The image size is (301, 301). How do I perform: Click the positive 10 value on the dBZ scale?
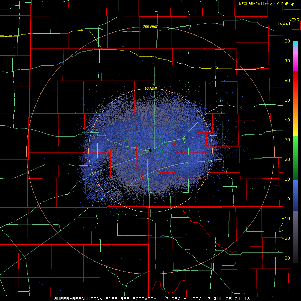coord(287,179)
